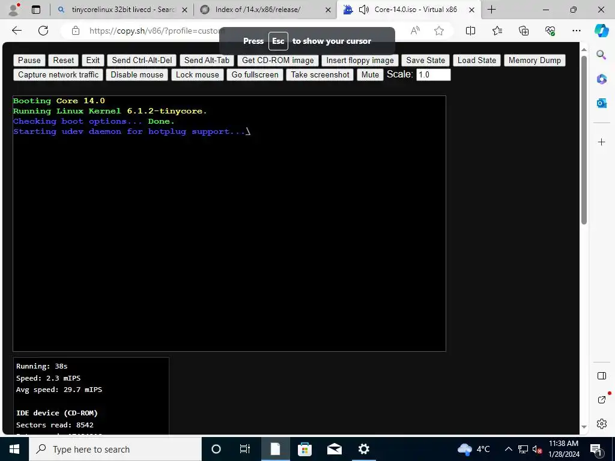This screenshot has height=461, width=615.
Task: Open Collections icon
Action: 524,31
